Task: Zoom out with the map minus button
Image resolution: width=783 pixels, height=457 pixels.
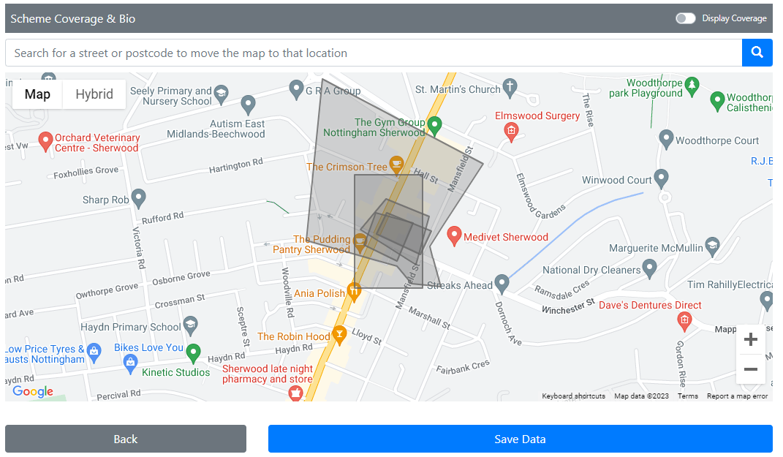Action: 751,369
